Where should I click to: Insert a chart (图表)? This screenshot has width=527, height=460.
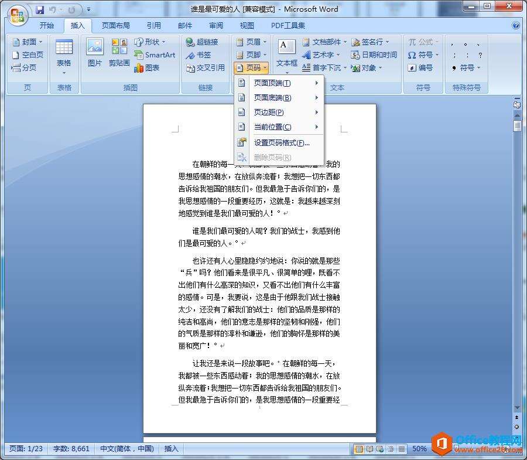[x=147, y=68]
